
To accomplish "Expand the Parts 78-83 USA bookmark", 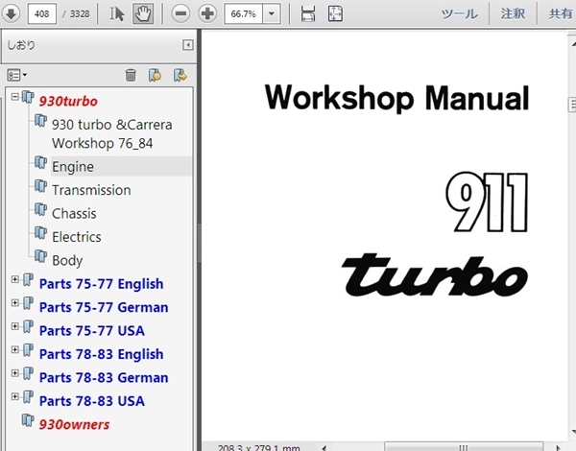I will click(x=15, y=396).
